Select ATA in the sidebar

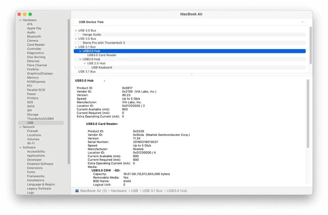(x=30, y=24)
